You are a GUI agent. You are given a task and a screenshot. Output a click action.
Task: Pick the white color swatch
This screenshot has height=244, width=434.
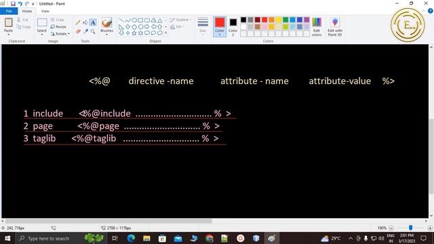click(243, 27)
